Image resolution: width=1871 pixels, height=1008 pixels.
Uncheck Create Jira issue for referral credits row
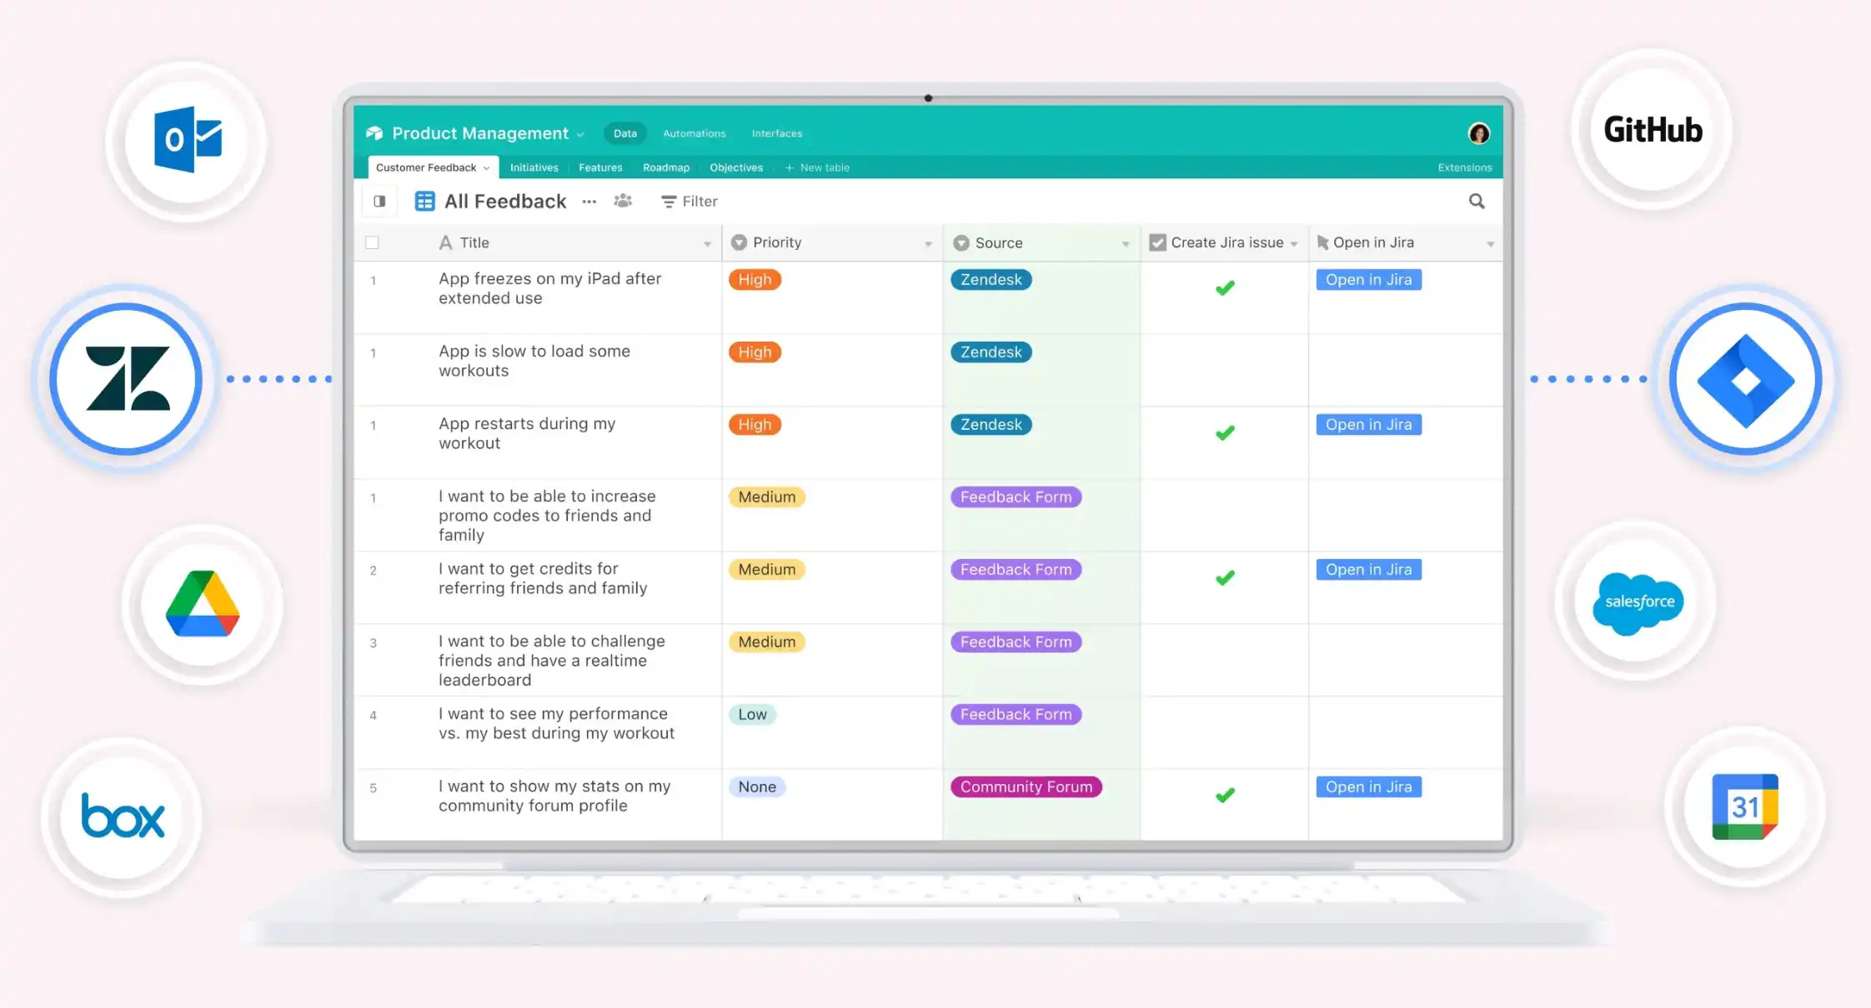[x=1225, y=578]
